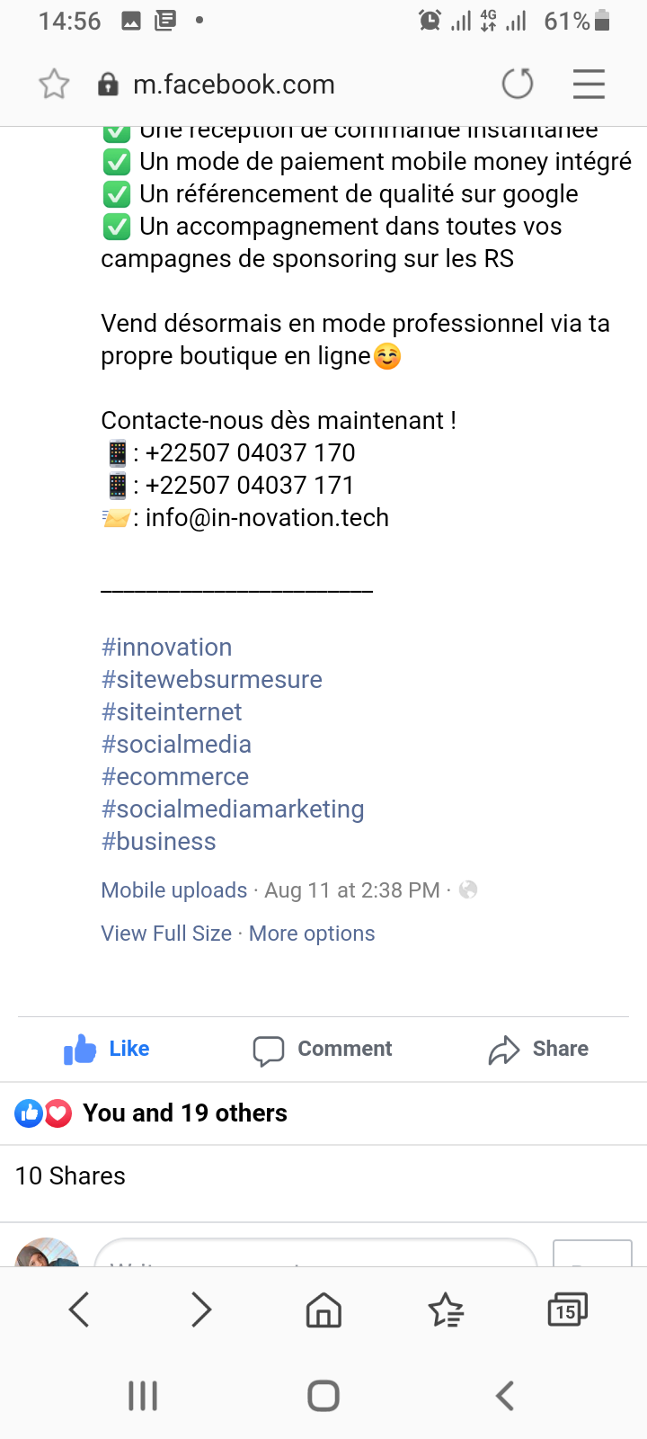Expand More options for the photo
647x1439 pixels.
coord(312,934)
